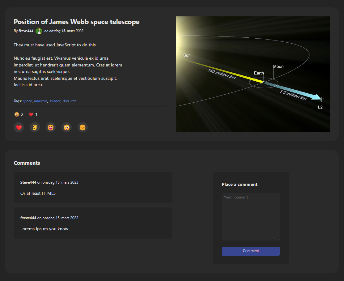Submit with the Comment button
Image resolution: width=344 pixels, height=281 pixels.
[251, 251]
